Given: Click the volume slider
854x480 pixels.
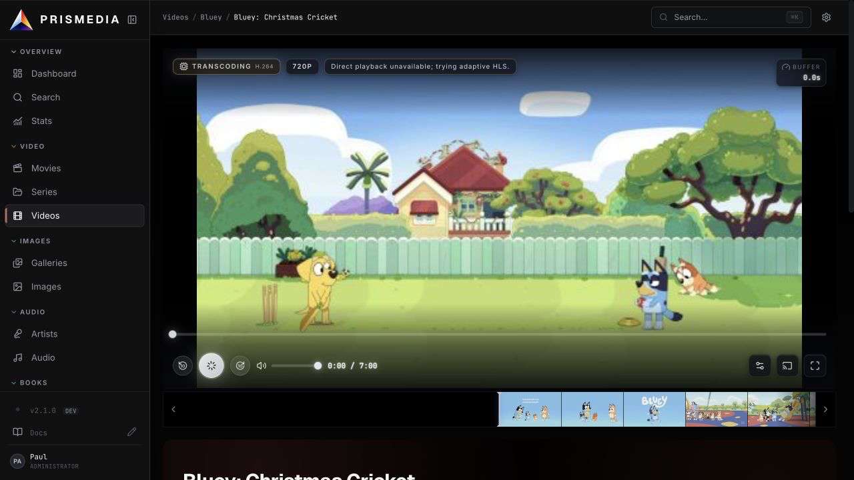Looking at the screenshot, I should (x=296, y=365).
